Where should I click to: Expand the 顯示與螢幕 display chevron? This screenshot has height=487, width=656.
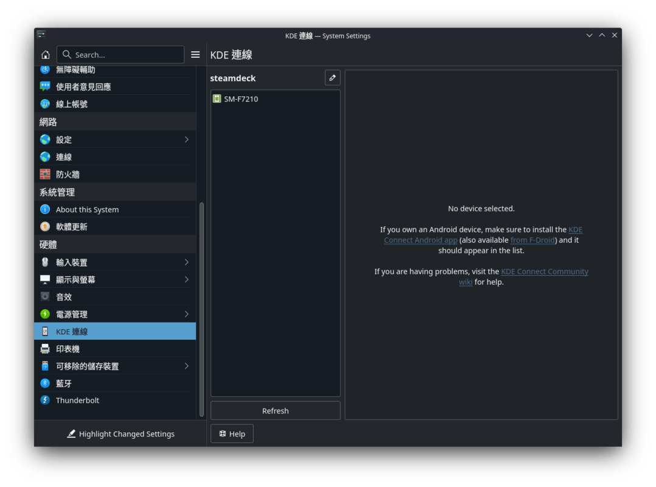187,279
